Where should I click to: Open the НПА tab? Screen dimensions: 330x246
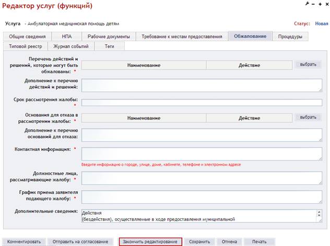pos(67,37)
